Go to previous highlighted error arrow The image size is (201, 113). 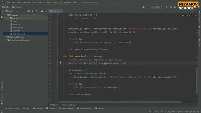click(x=193, y=15)
